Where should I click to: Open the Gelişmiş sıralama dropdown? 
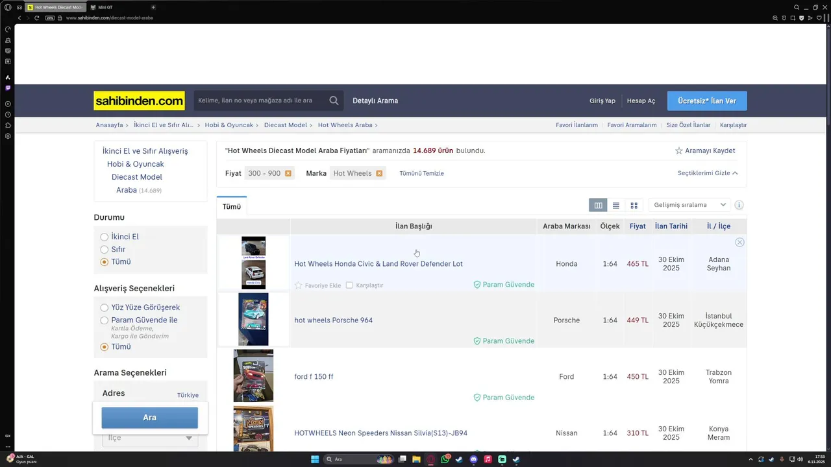[689, 205]
